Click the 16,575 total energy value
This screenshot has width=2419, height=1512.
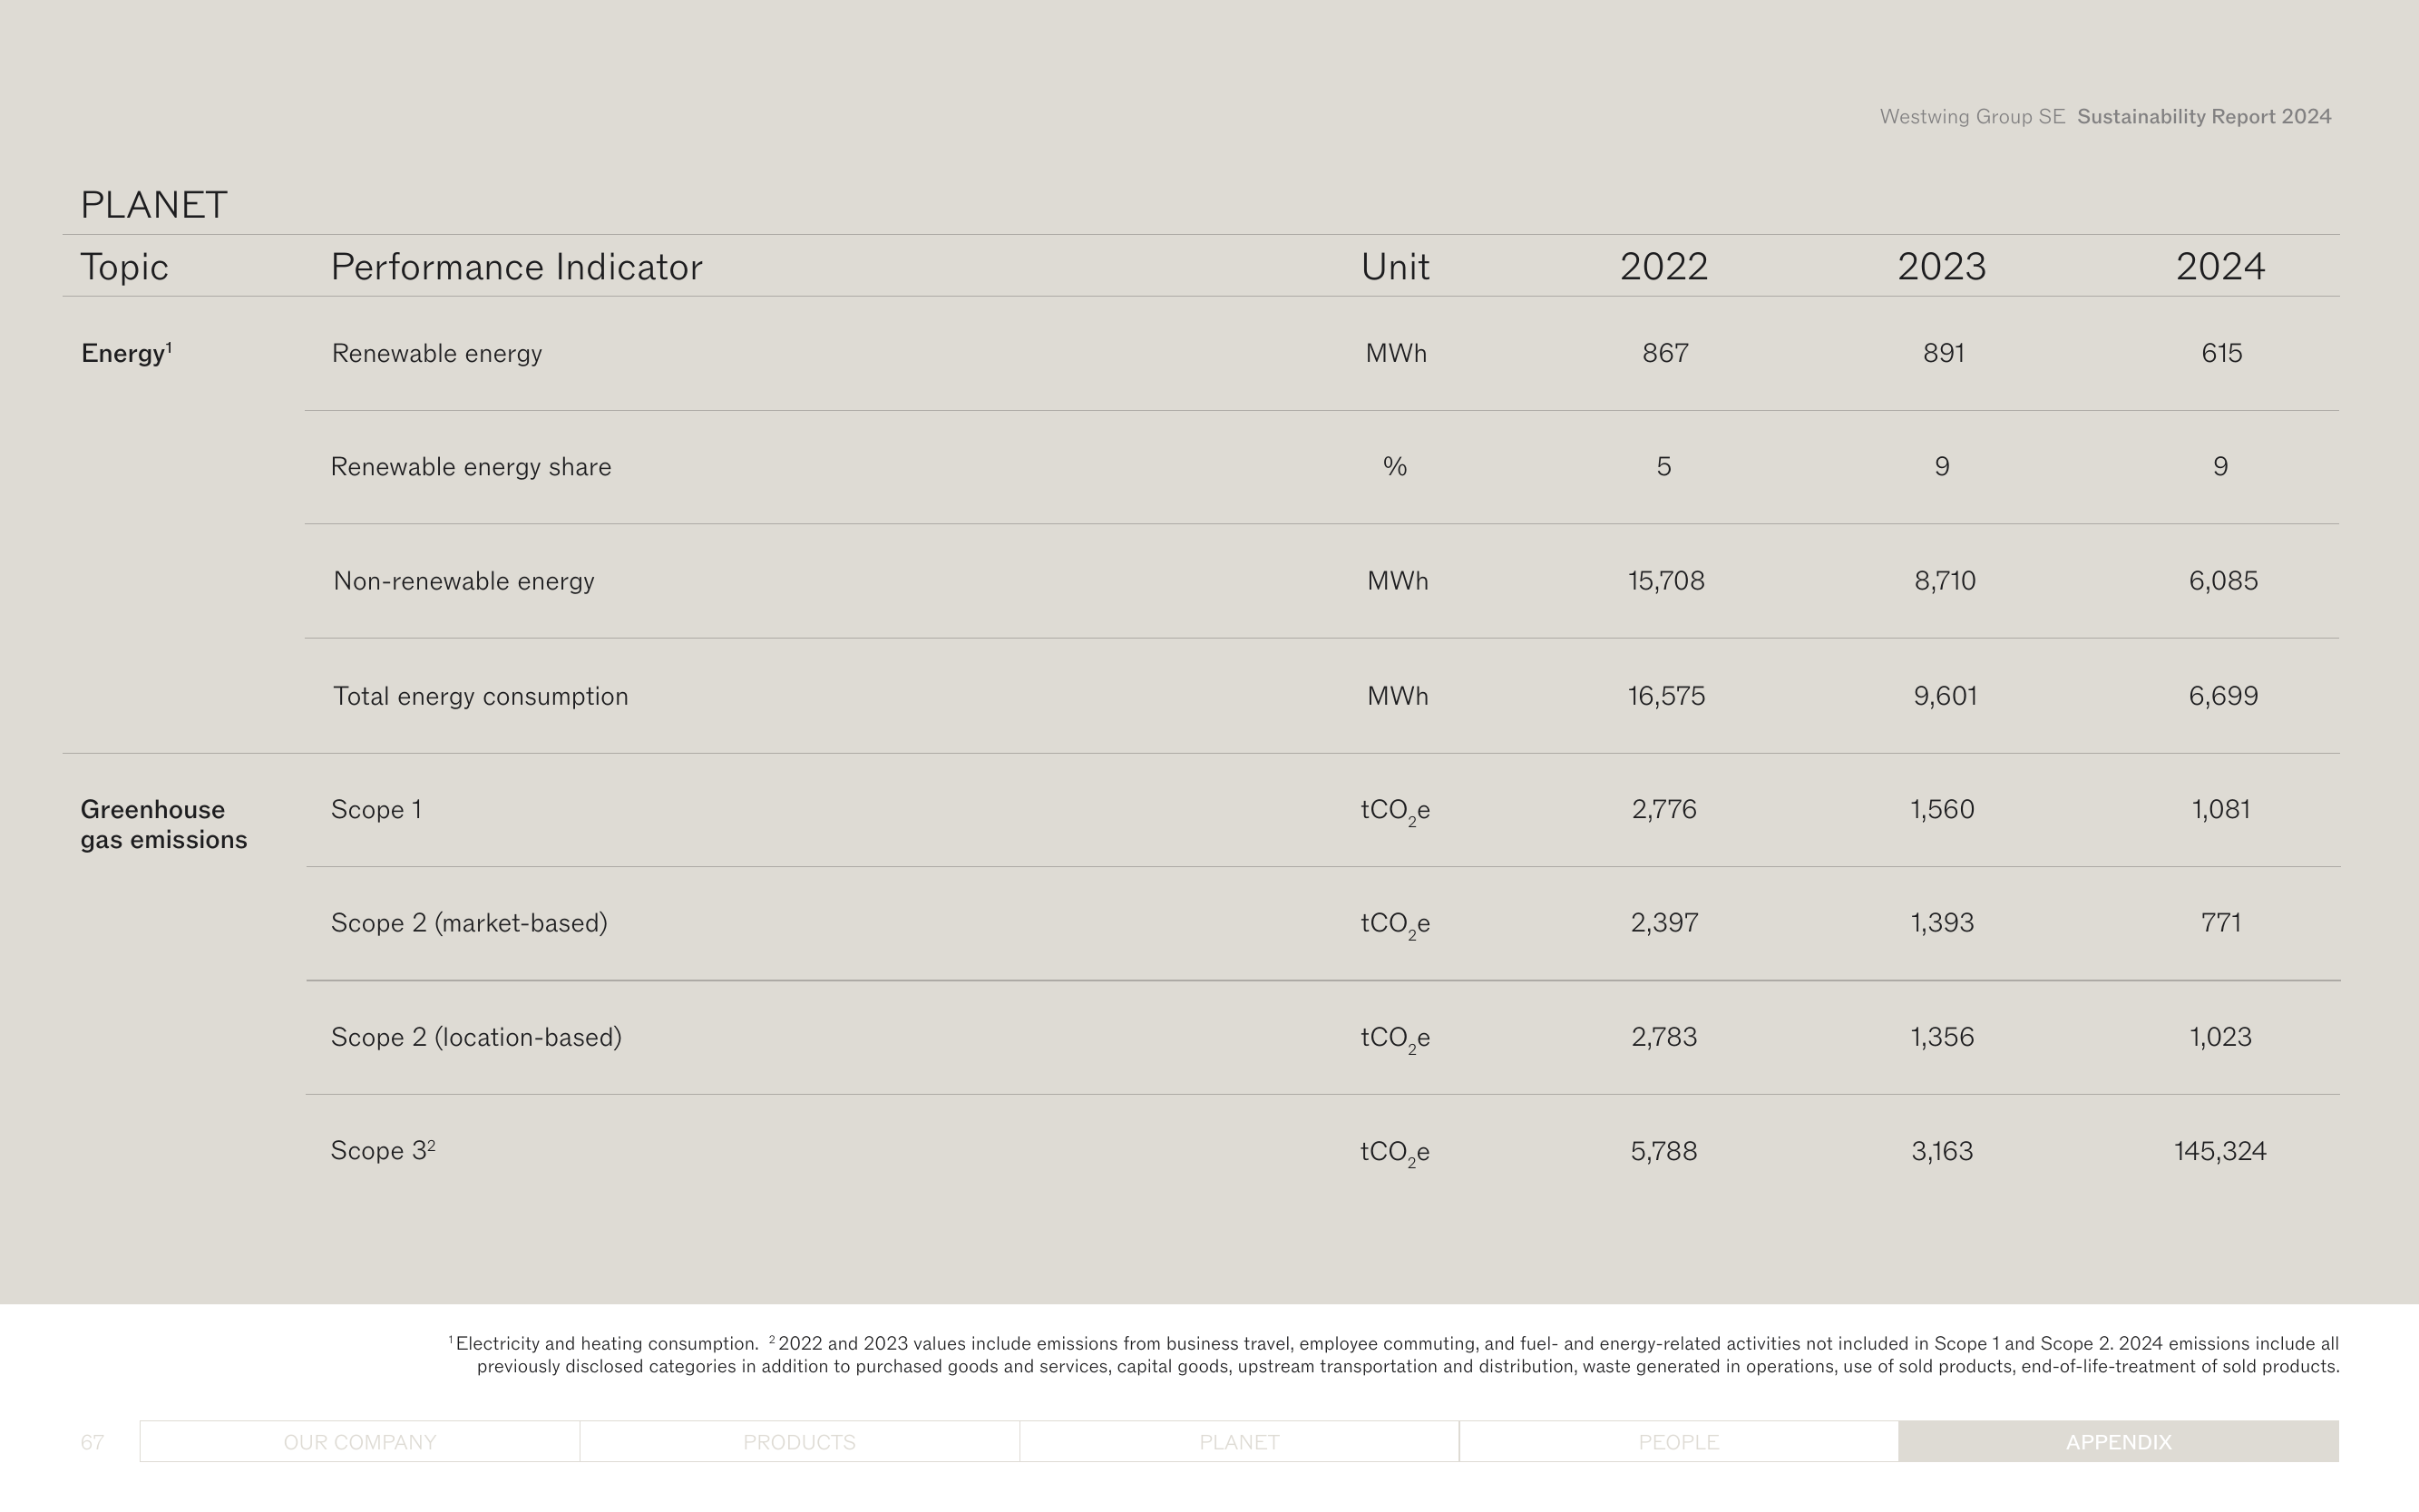[x=1666, y=696]
